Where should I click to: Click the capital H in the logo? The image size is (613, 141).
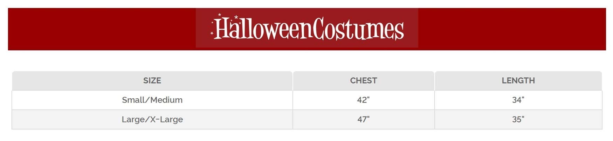click(x=222, y=29)
